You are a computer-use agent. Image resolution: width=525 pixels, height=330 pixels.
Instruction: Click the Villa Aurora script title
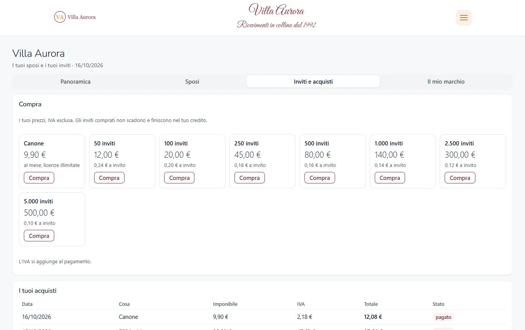coord(276,10)
